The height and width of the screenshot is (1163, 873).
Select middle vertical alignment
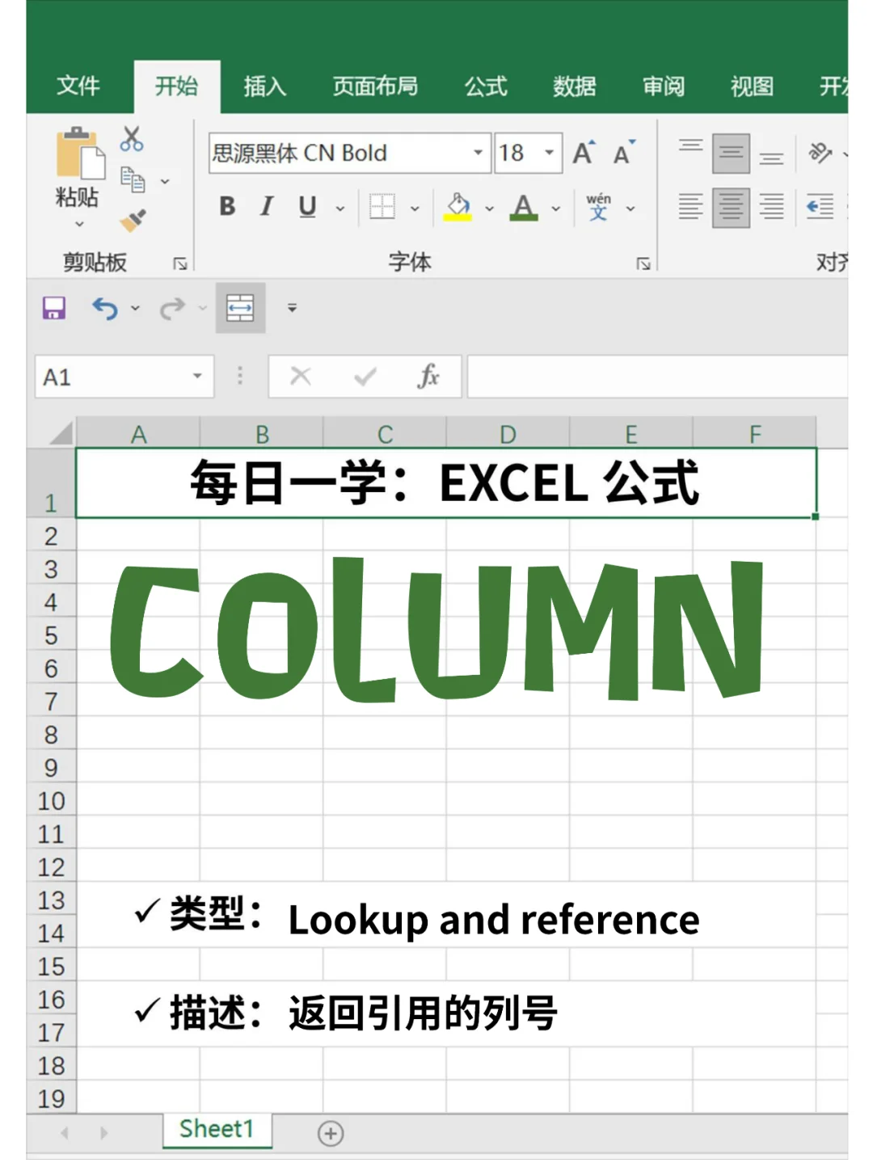(731, 154)
